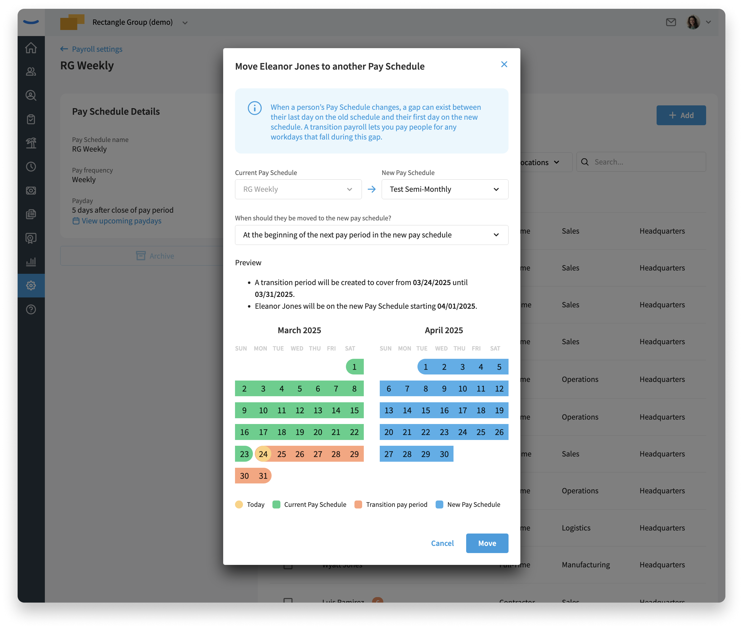
Task: Go back to Payroll settings
Action: [91, 49]
